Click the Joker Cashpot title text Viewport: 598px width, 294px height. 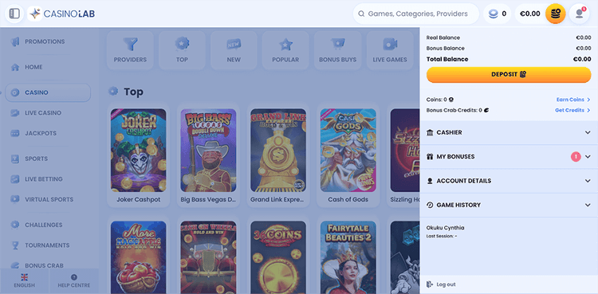coord(139,199)
